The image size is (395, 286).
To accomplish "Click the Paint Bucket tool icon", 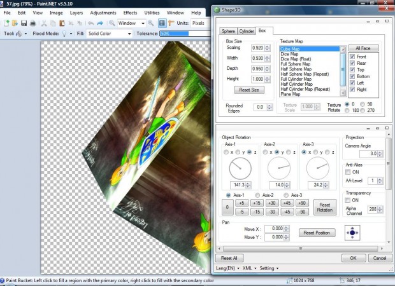I will (x=19, y=34).
